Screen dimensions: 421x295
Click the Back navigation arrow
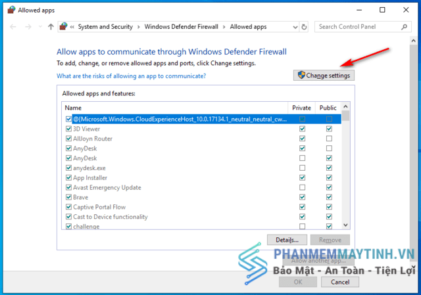pos(13,27)
